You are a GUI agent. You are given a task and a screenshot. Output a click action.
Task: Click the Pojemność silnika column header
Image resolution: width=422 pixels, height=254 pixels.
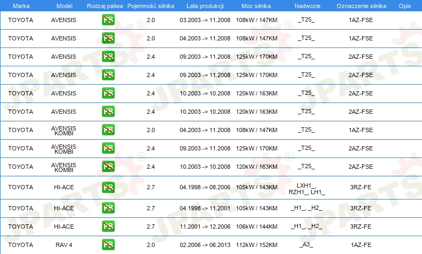point(151,6)
